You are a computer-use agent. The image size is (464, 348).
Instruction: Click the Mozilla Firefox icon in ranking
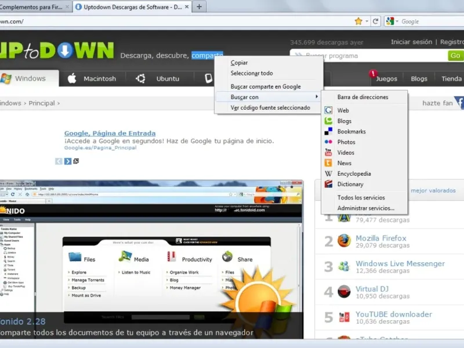click(x=344, y=241)
